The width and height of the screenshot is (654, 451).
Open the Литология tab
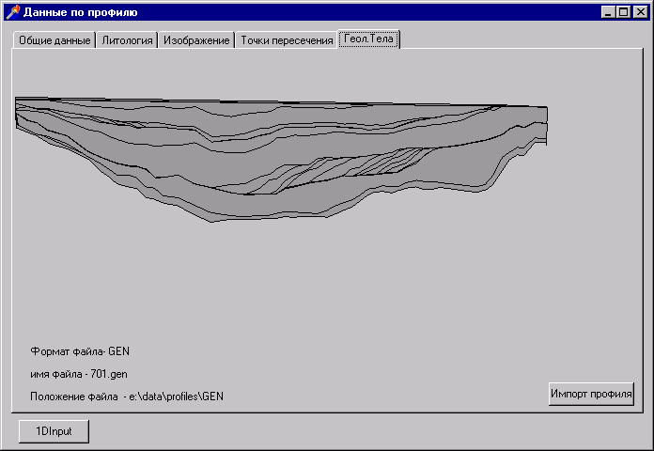pyautogui.click(x=127, y=40)
